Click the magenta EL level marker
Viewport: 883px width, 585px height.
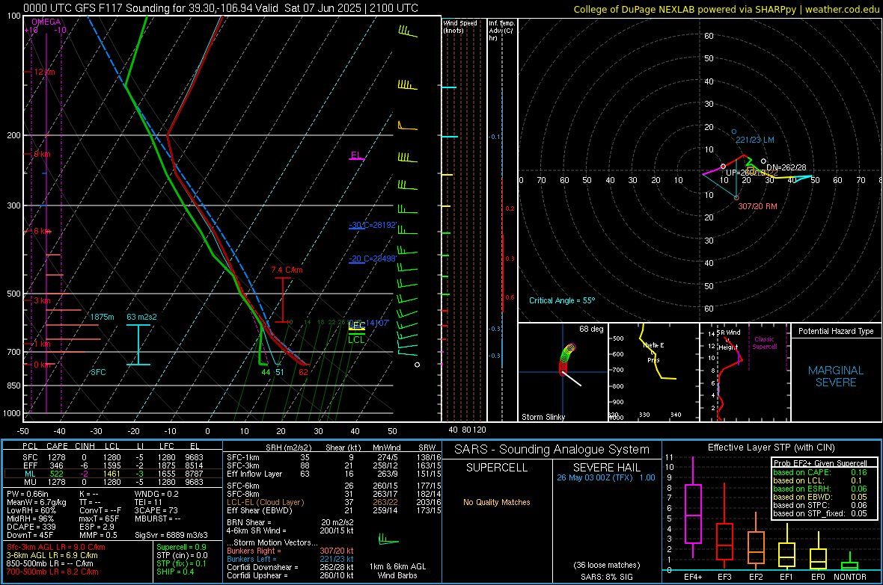coord(356,156)
